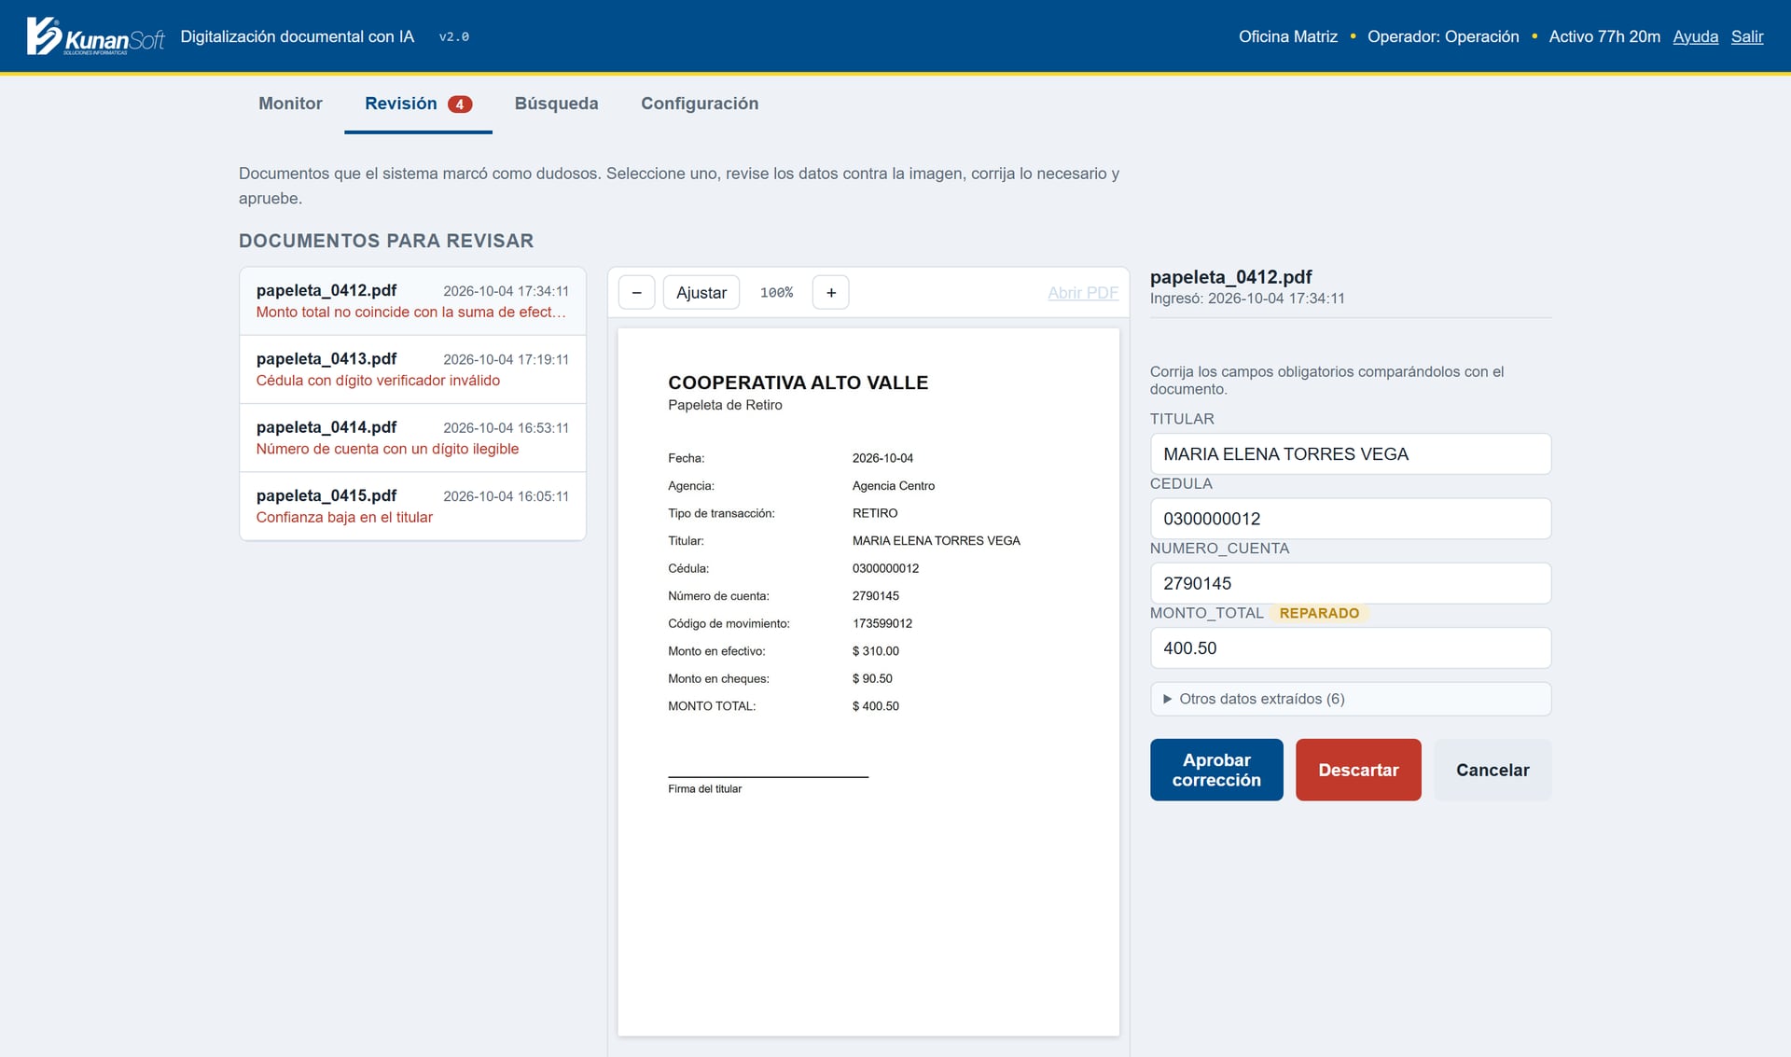Click the REPARADO badge
The image size is (1791, 1057).
point(1319,613)
